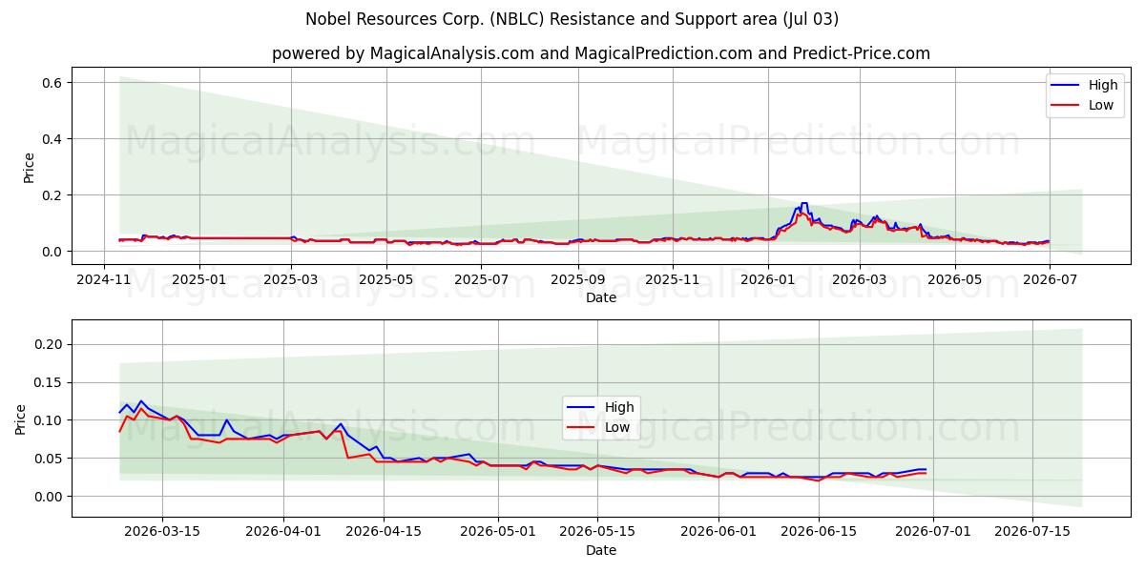The image size is (1145, 572).
Task: Click the '0.15' y-axis tick on bottom chart
Action: click(x=48, y=382)
